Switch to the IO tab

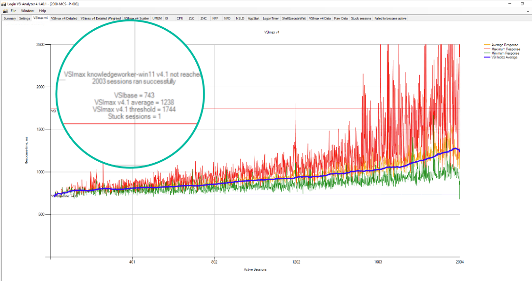(x=166, y=19)
